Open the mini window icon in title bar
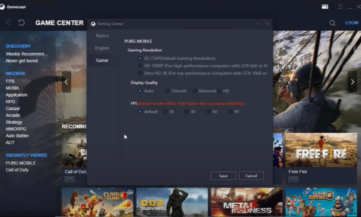The height and width of the screenshot is (217, 361). pyautogui.click(x=325, y=6)
